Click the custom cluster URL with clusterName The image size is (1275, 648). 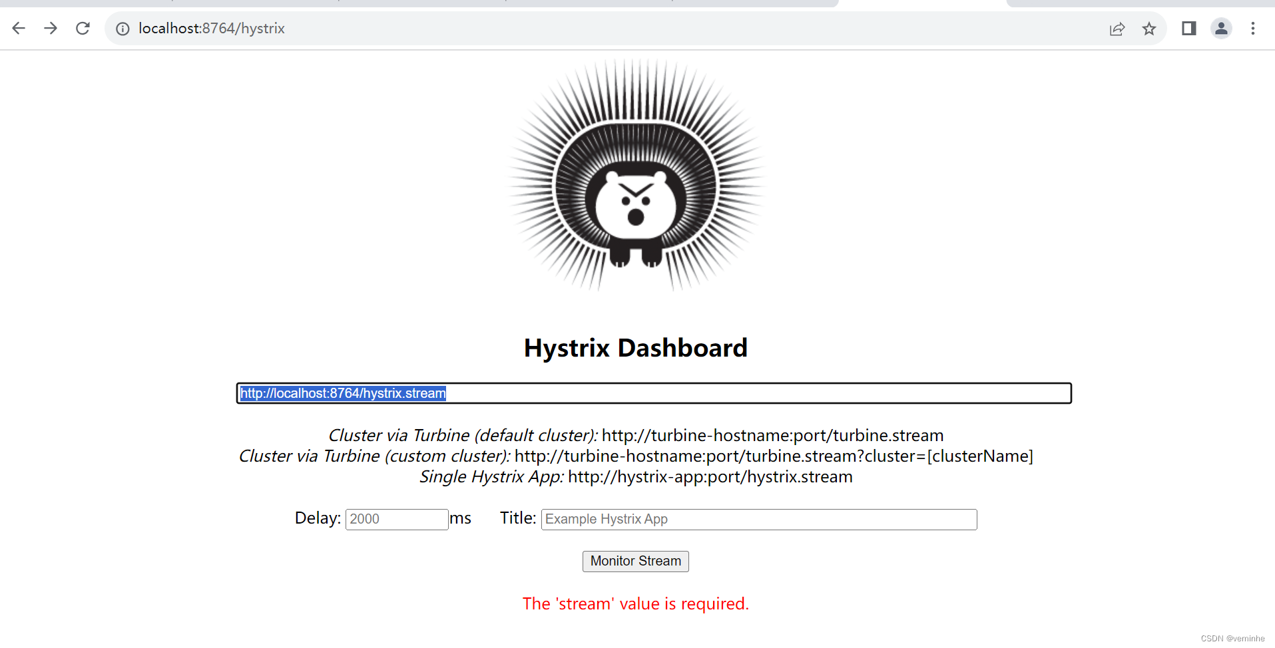click(774, 456)
